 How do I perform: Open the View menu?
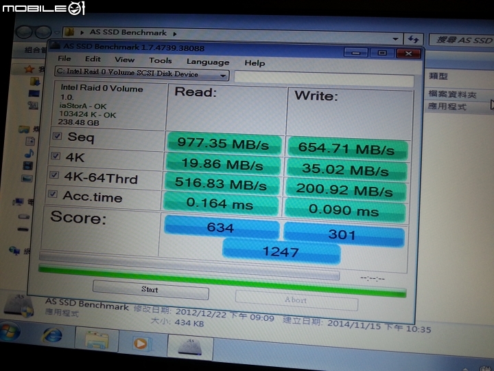tap(124, 60)
